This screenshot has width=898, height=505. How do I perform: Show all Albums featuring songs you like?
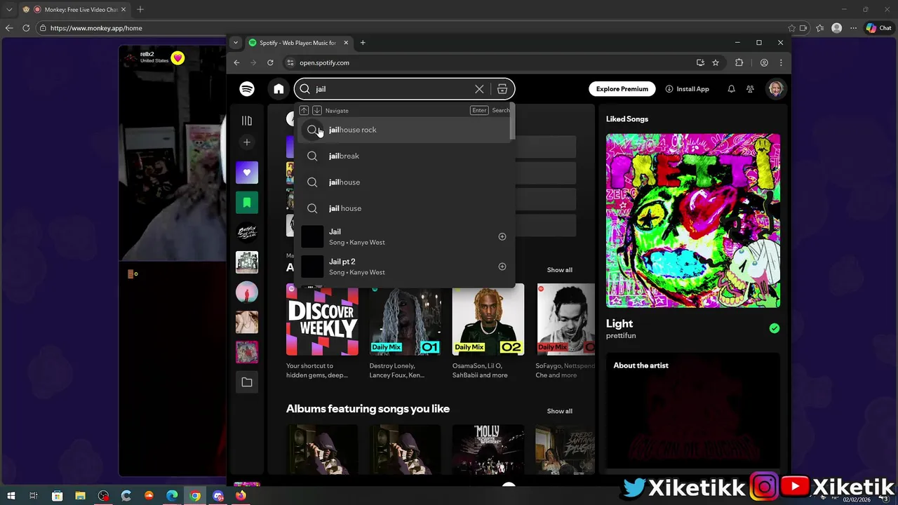click(x=559, y=411)
